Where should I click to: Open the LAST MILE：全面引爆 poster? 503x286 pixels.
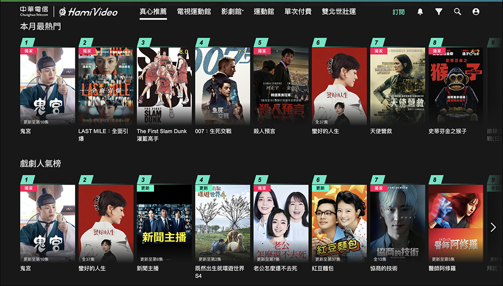coord(106,86)
